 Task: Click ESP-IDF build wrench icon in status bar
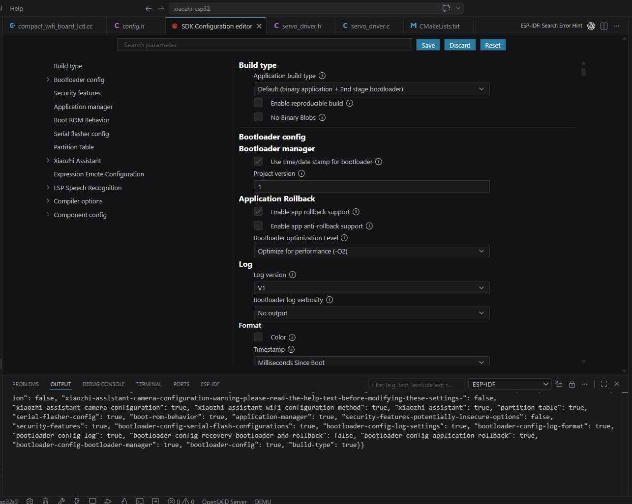coord(61,501)
